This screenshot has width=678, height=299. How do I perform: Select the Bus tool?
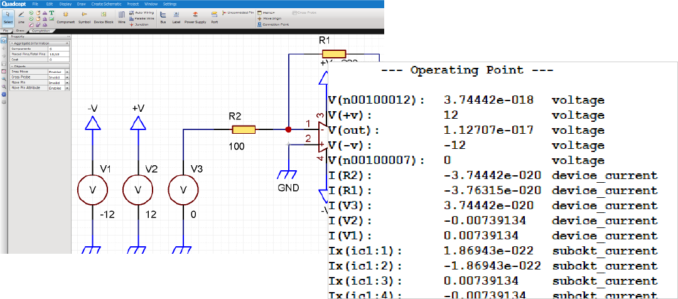point(163,16)
